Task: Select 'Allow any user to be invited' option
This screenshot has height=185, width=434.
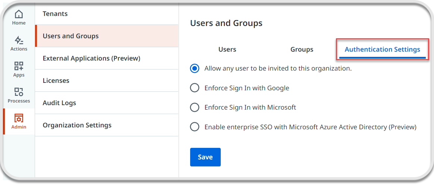Action: pos(195,69)
